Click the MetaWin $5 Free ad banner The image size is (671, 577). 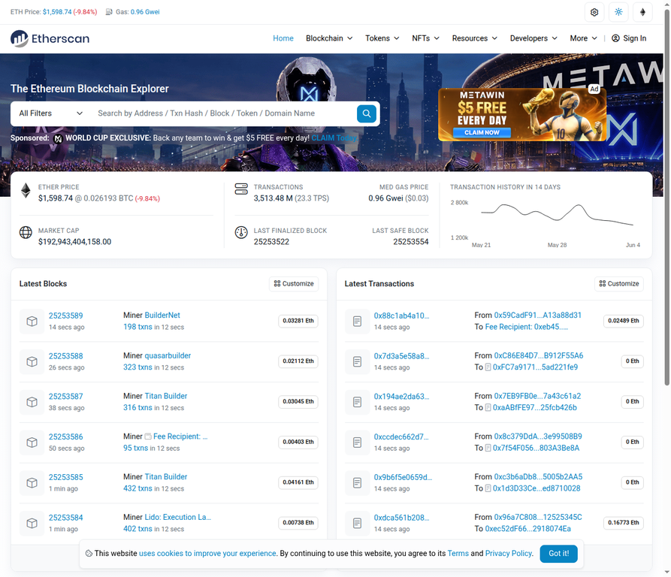click(x=522, y=114)
